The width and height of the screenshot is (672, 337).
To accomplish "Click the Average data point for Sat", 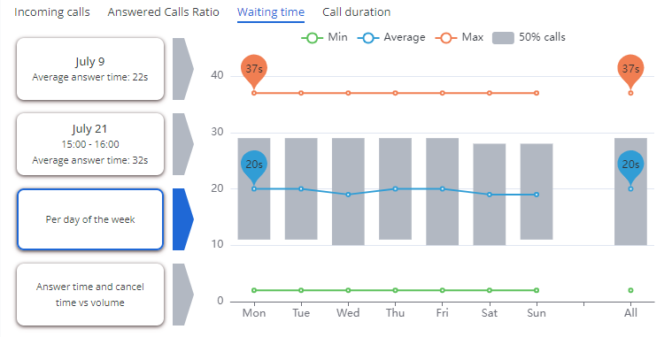I will [x=490, y=195].
